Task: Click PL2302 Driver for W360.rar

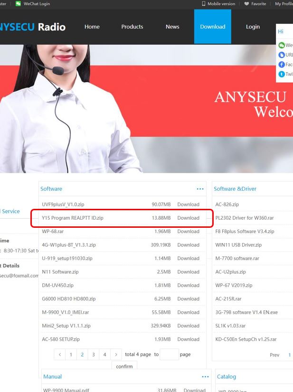Action: [245, 218]
